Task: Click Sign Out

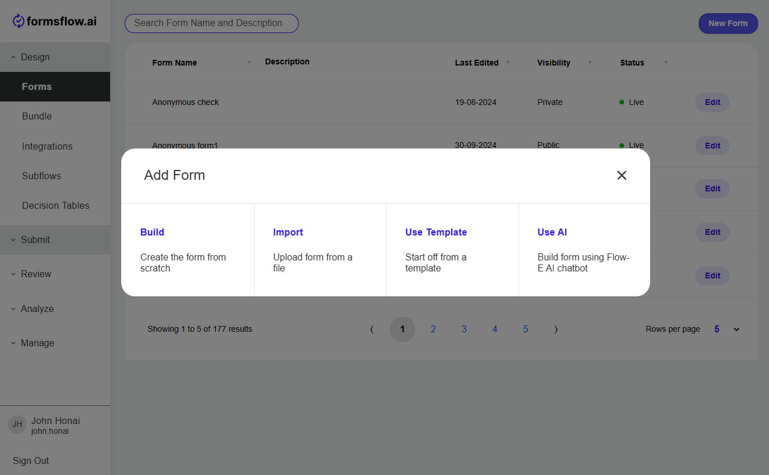Action: pos(31,461)
